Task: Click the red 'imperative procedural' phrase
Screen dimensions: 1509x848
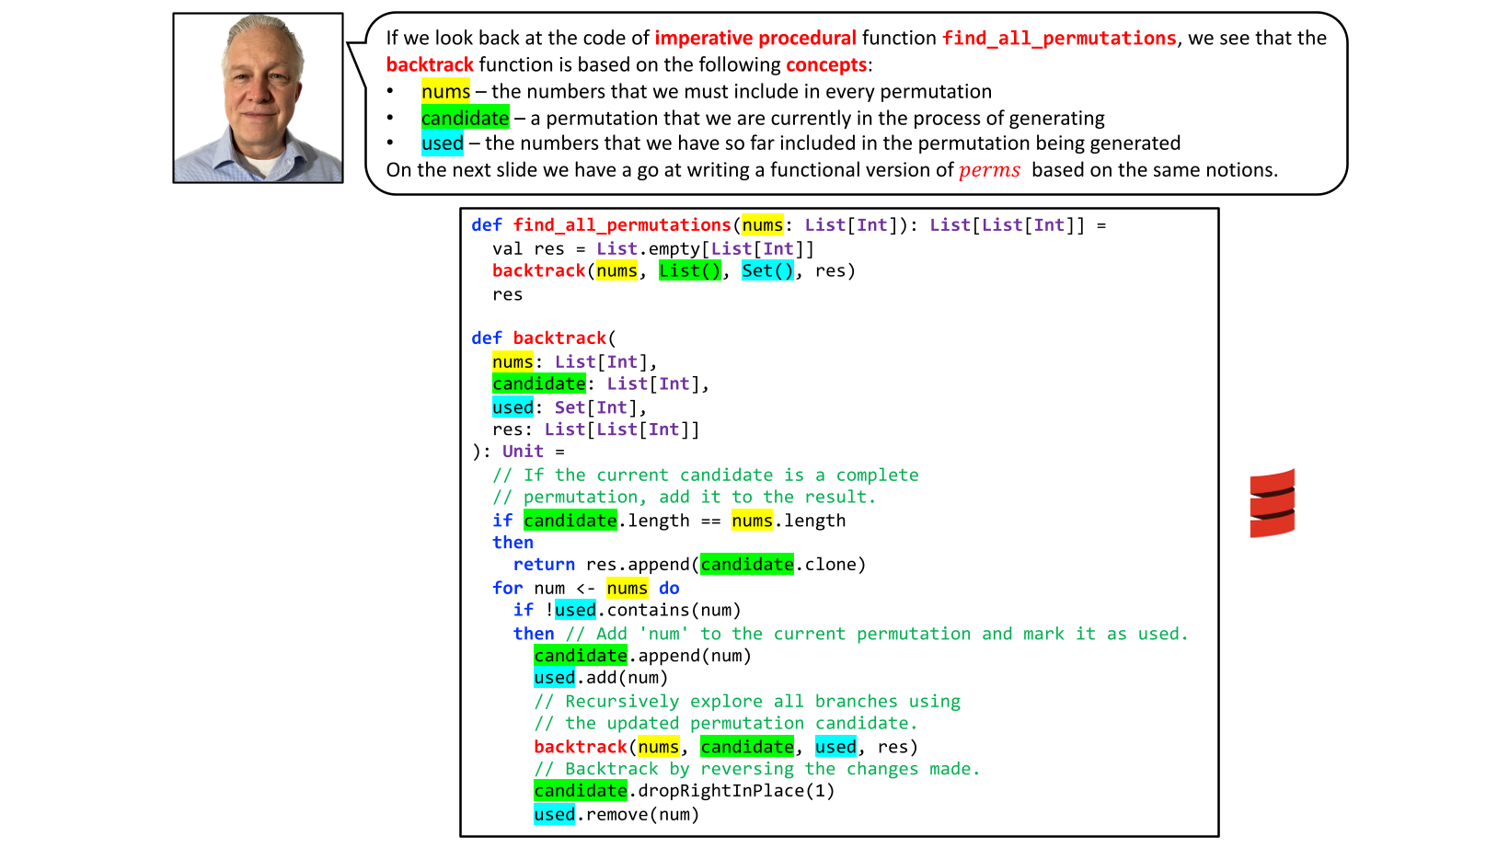Action: [754, 38]
